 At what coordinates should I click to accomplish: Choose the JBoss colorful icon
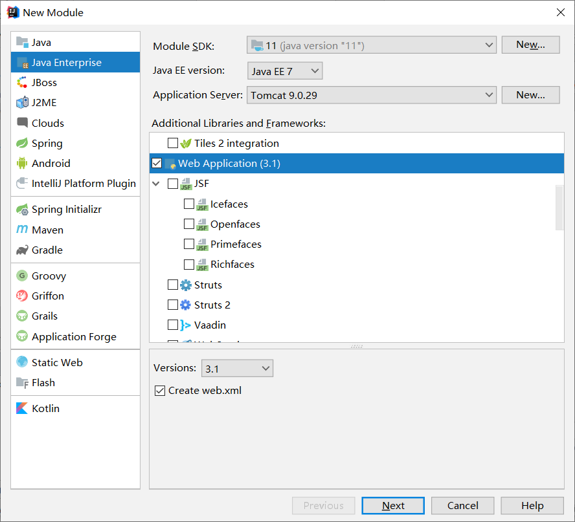coord(22,82)
